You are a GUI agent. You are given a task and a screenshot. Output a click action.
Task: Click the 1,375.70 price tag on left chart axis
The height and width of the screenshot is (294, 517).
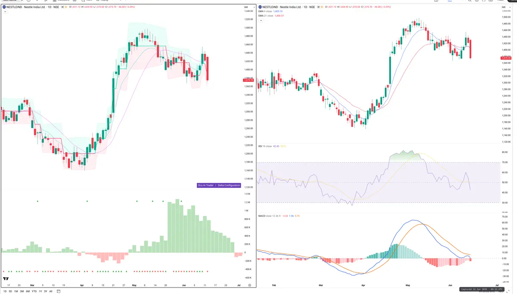[248, 80]
